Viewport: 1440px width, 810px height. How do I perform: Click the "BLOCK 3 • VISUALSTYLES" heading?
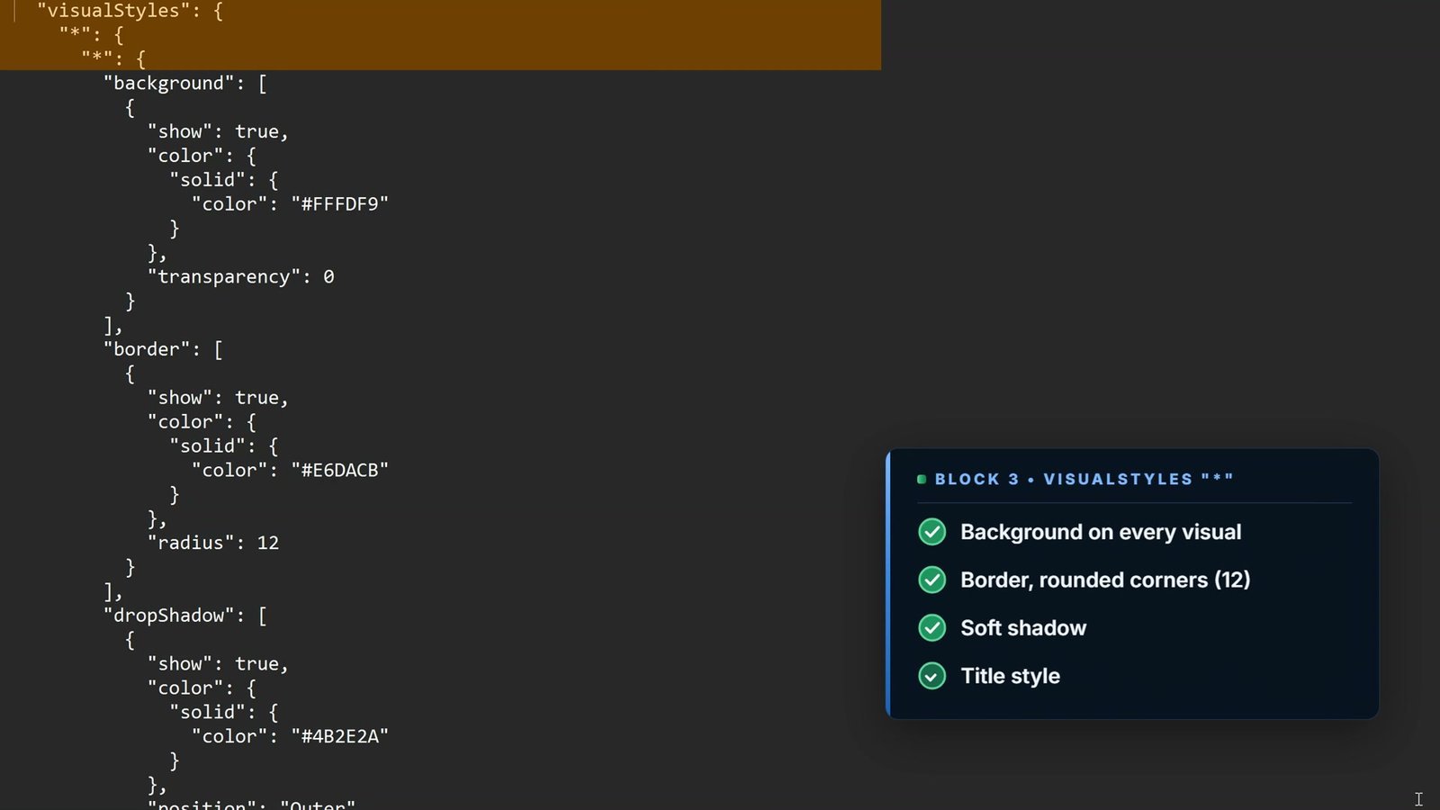click(x=1084, y=479)
